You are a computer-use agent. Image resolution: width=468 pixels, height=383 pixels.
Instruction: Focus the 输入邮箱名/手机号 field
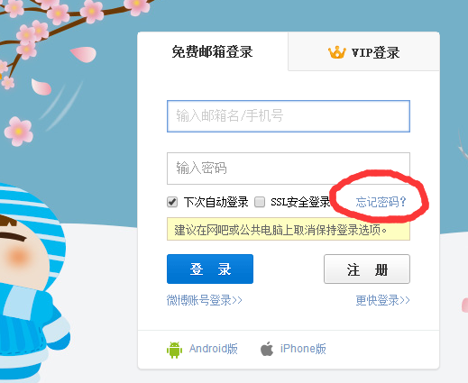click(x=289, y=116)
